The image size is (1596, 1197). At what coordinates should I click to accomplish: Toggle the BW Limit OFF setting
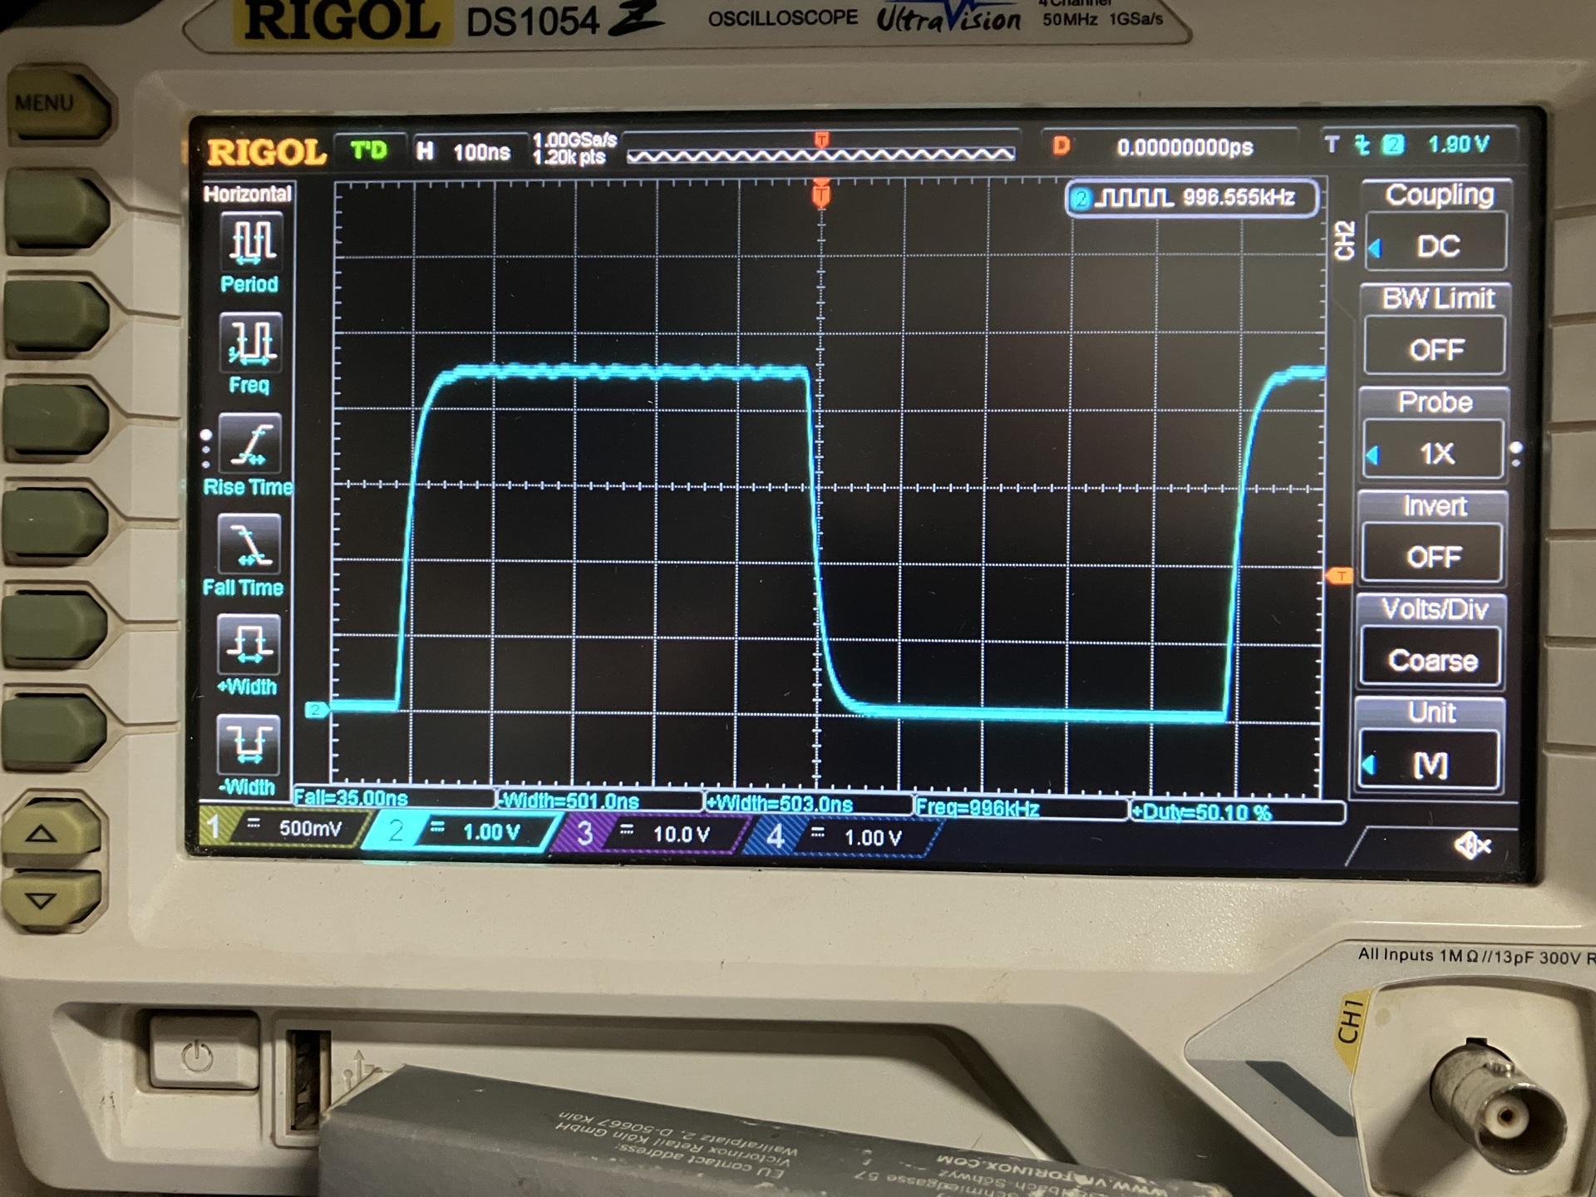click(1436, 349)
